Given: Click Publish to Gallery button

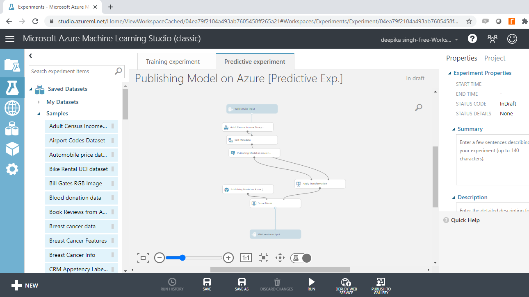Looking at the screenshot, I should click(x=381, y=286).
